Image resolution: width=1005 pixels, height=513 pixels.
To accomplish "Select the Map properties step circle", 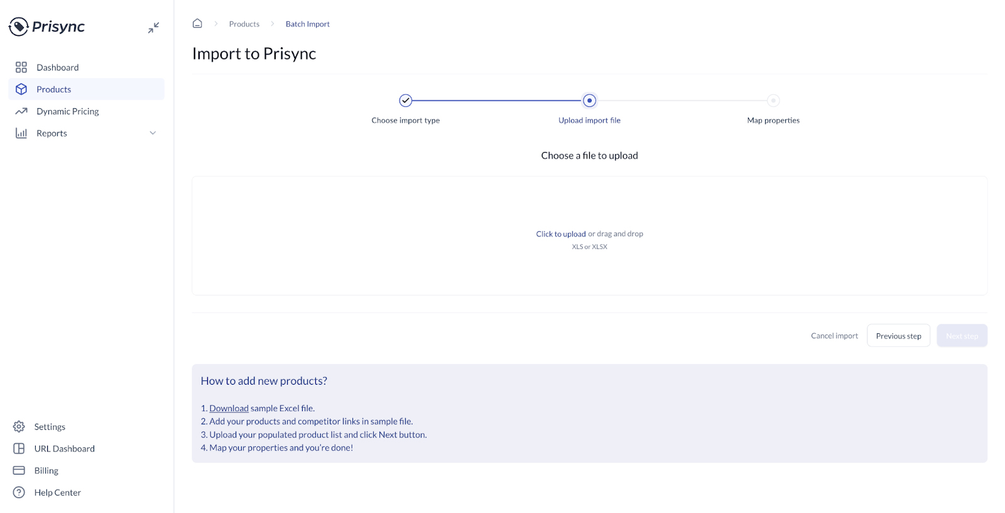I will pyautogui.click(x=773, y=101).
